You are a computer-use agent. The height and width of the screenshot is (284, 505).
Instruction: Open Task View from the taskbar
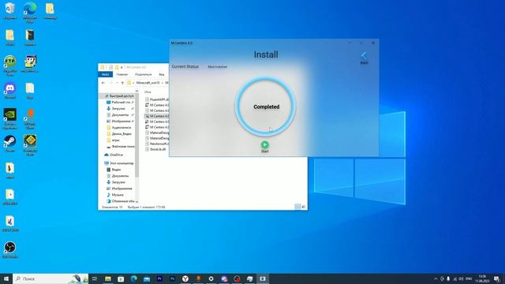click(x=95, y=278)
